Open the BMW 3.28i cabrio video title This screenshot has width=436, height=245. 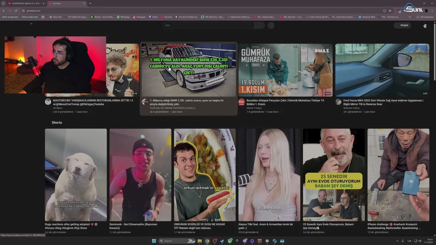coord(187,102)
